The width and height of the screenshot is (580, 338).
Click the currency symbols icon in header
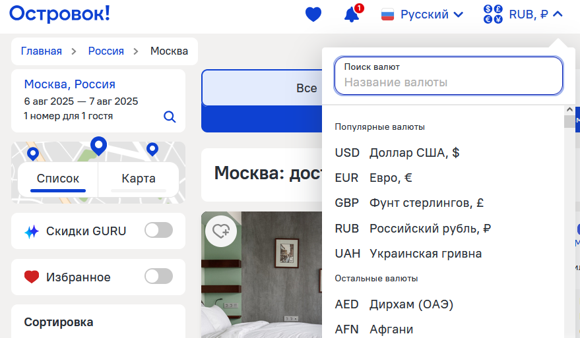point(493,14)
